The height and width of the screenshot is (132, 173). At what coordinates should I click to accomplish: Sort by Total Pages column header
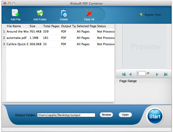52,26
